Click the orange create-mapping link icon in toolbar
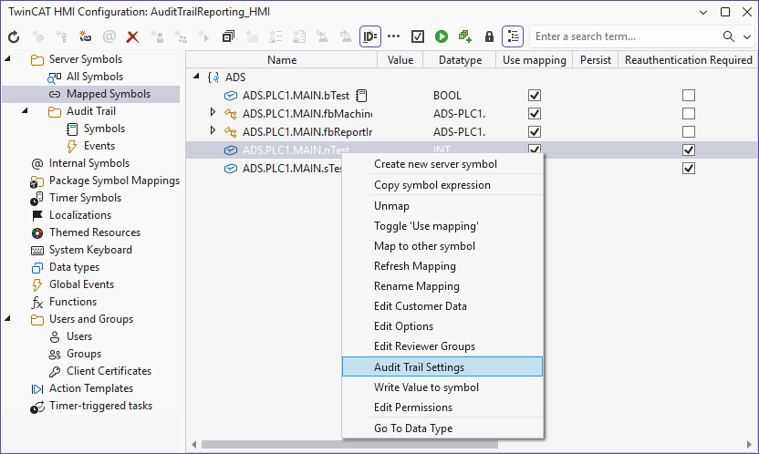The width and height of the screenshot is (759, 454). (x=85, y=36)
